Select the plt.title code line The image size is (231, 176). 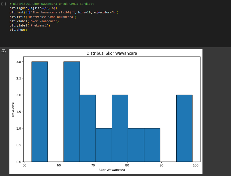click(x=43, y=17)
